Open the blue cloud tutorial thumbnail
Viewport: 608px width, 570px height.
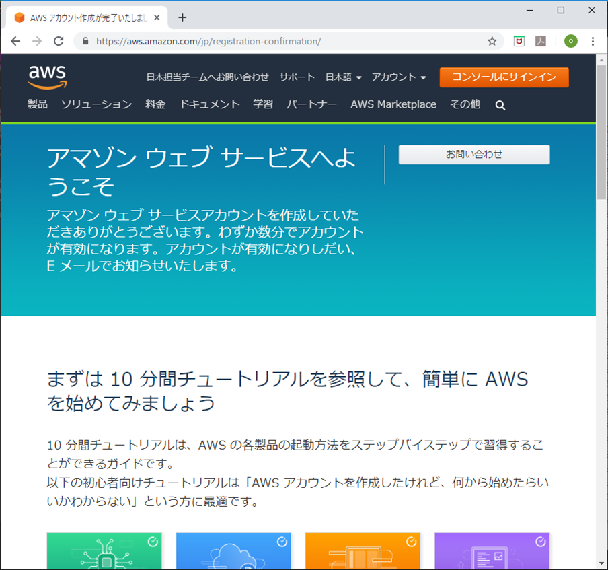coord(233,551)
